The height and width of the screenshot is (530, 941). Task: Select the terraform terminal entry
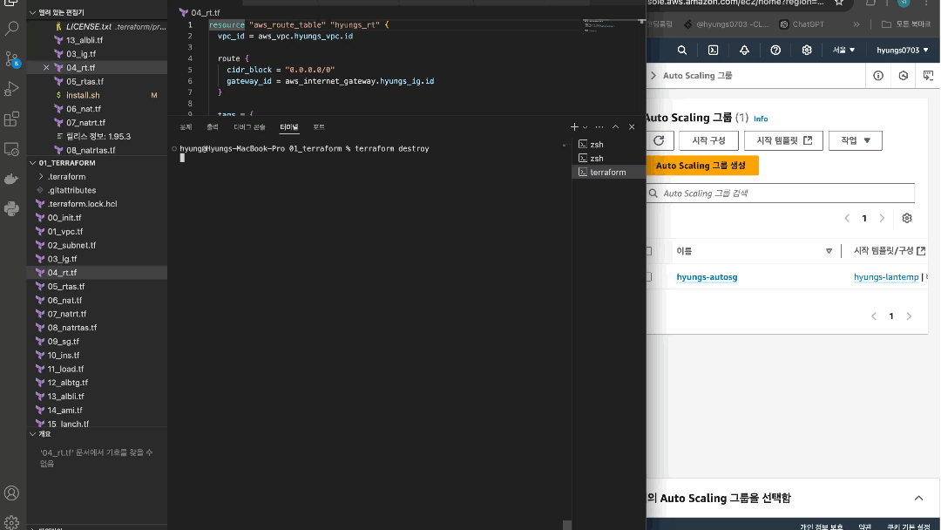pyautogui.click(x=607, y=173)
